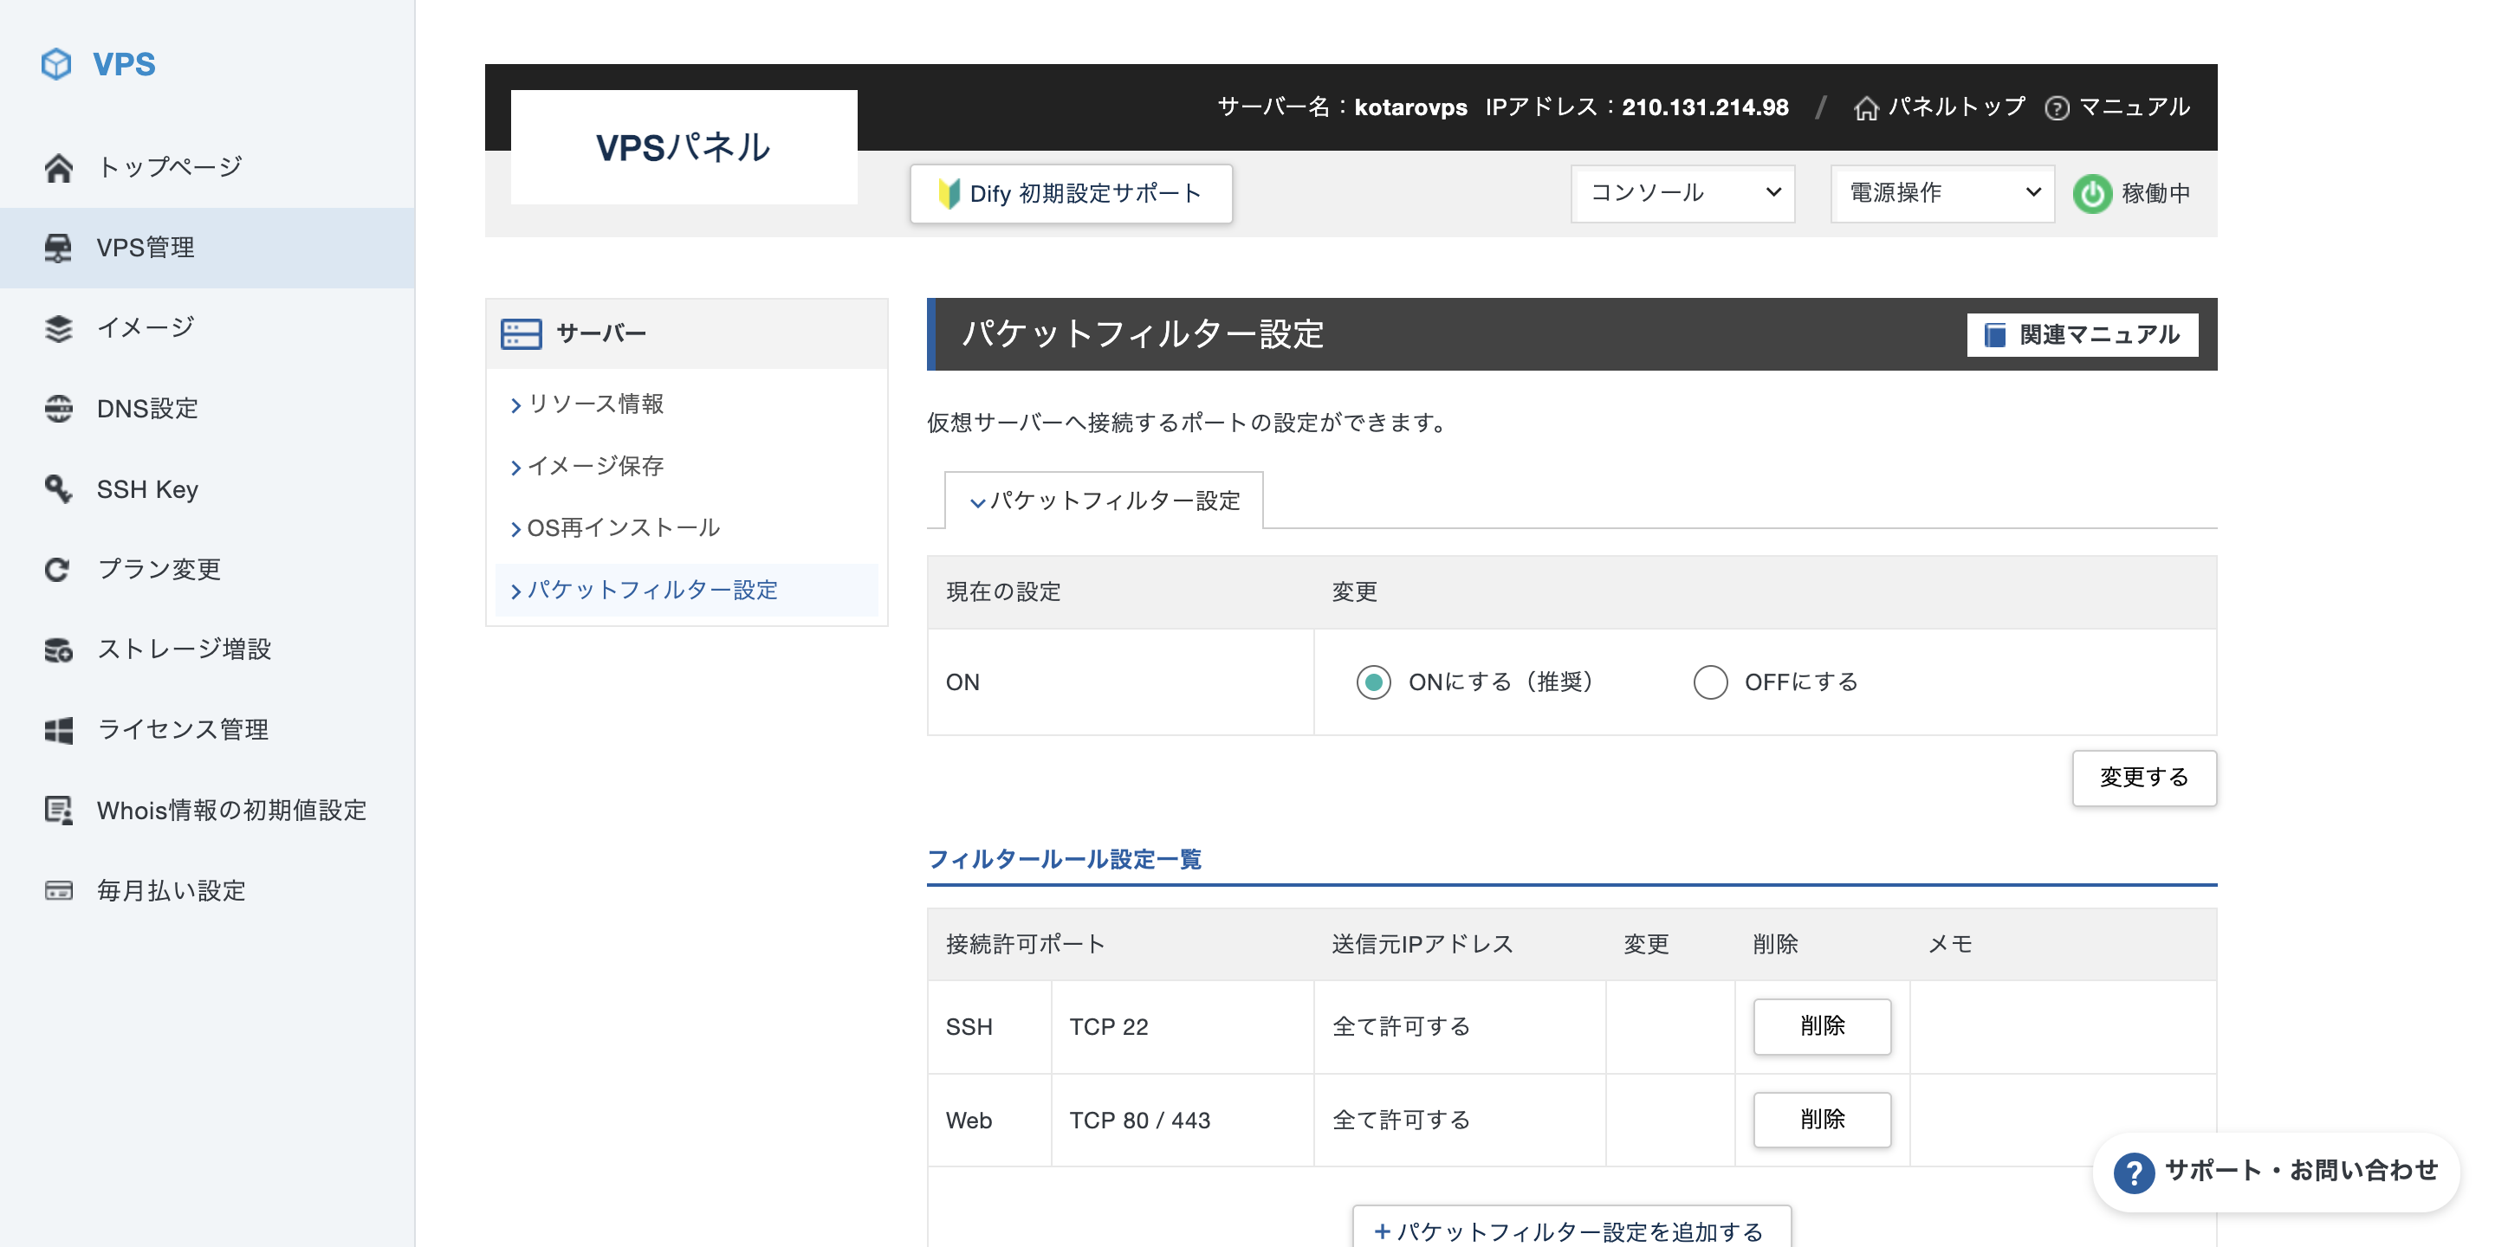Delete the Web TCP 80 / 443 rule

click(1822, 1121)
